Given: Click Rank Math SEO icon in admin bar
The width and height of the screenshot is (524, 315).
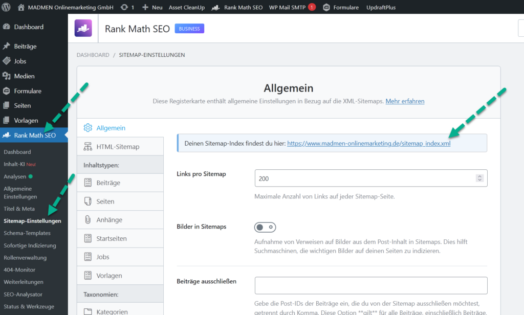Looking at the screenshot, I should pos(215,7).
